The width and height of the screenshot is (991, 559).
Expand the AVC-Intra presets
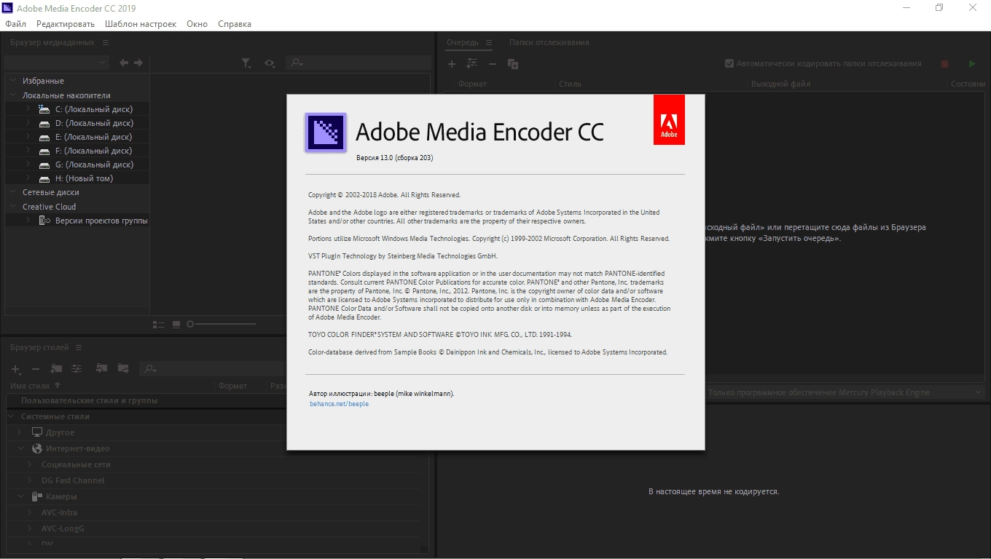coord(30,512)
